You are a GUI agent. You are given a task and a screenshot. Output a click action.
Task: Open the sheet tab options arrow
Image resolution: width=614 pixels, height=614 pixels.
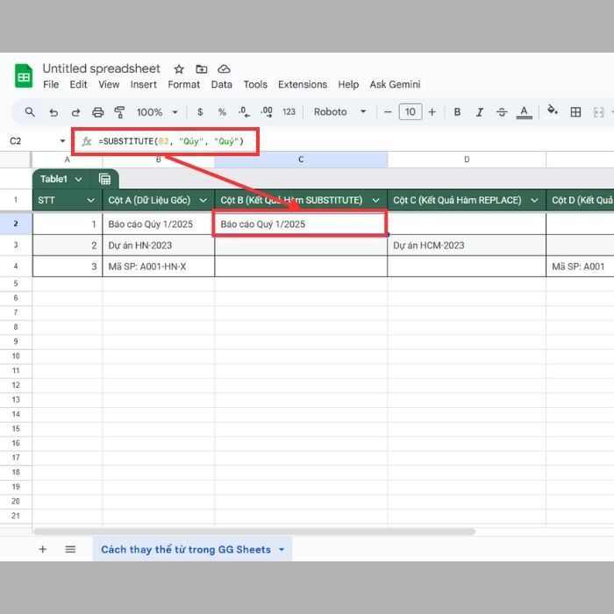pyautogui.click(x=282, y=549)
